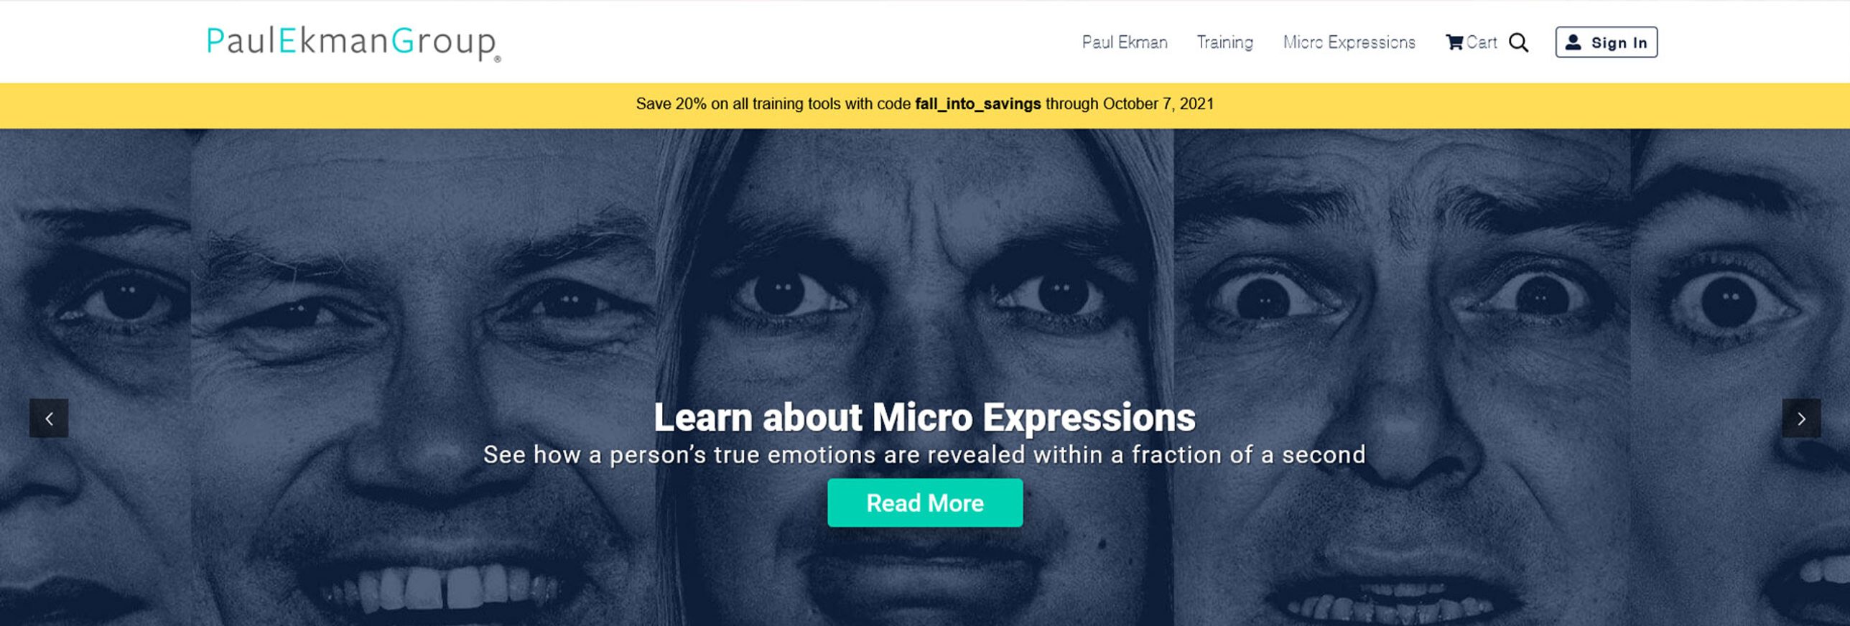
Task: Open the shopping cart icon
Action: 1454,42
